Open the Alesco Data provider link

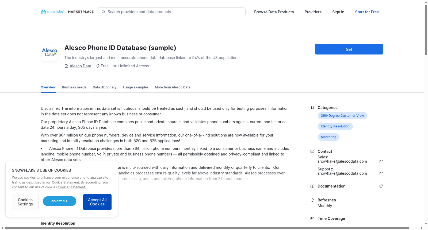pos(80,66)
